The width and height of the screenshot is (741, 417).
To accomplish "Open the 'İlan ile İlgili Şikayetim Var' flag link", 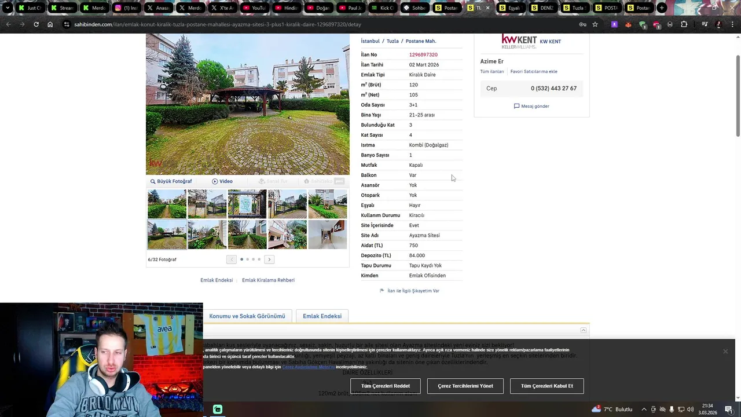I will click(409, 291).
